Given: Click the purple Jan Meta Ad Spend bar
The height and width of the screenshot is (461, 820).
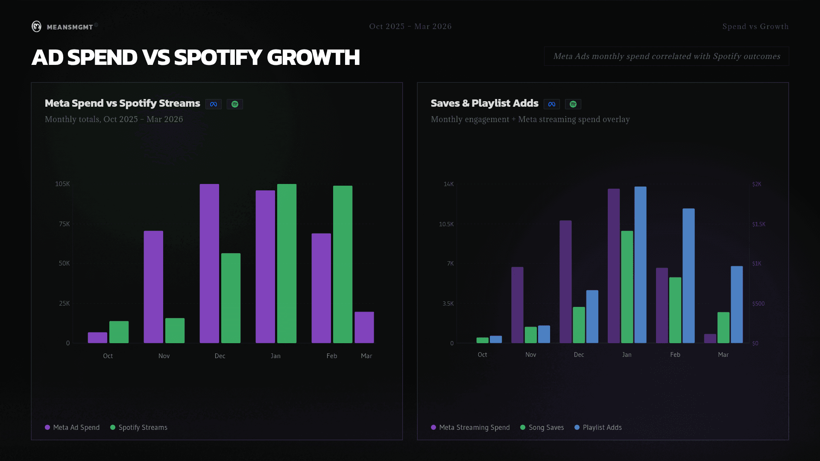Looking at the screenshot, I should click(265, 267).
